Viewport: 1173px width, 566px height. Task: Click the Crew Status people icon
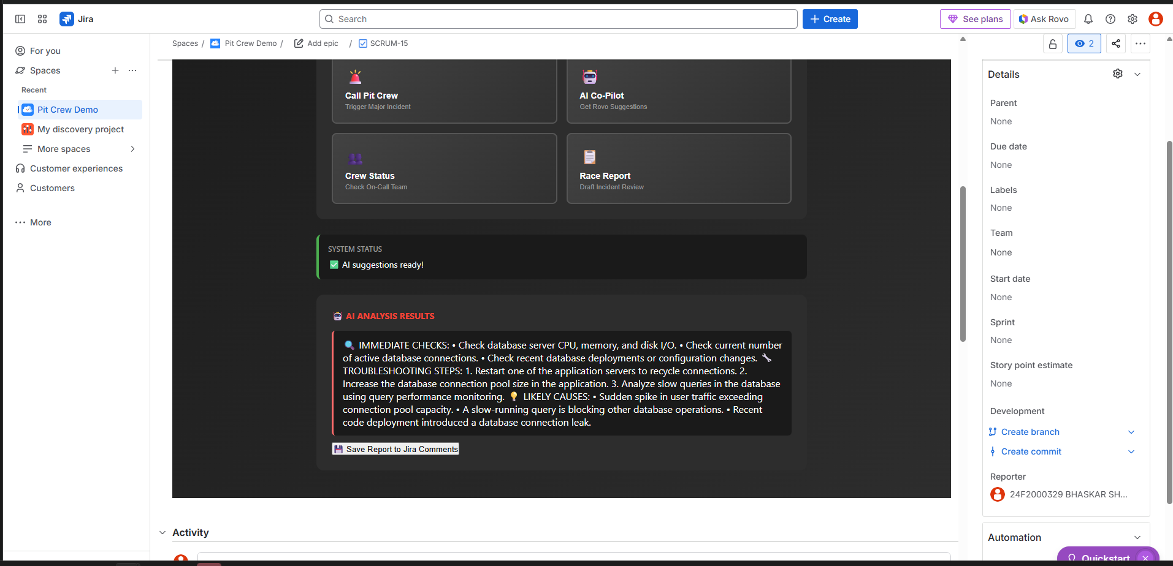click(355, 159)
